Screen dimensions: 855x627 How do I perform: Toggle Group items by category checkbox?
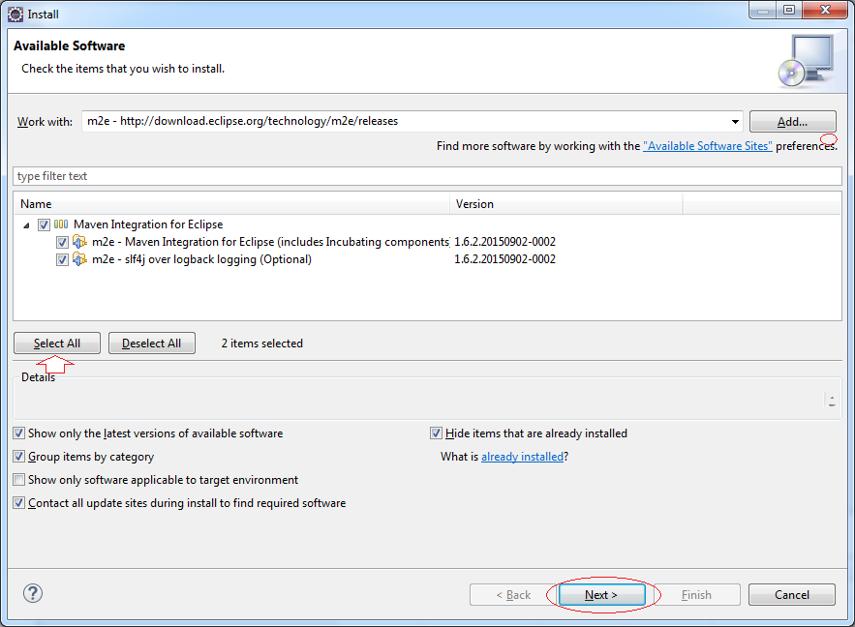[x=19, y=457]
